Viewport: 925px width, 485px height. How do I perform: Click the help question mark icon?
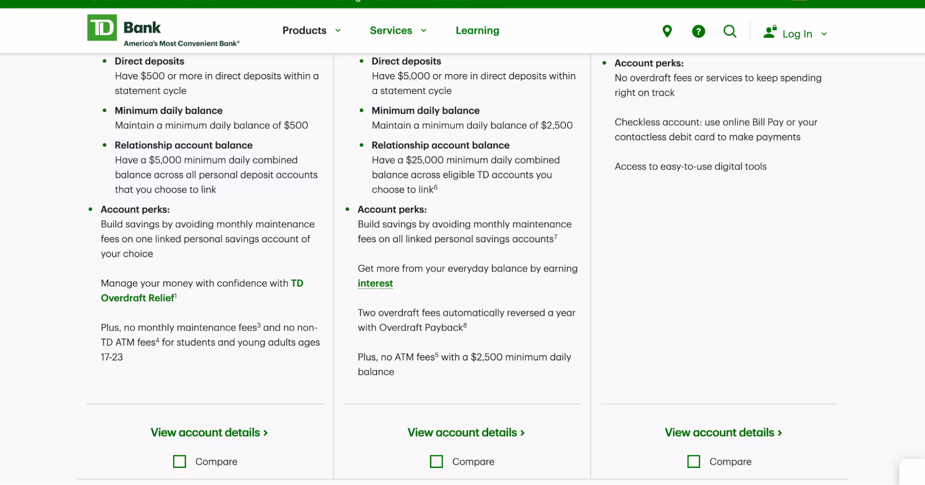[698, 31]
